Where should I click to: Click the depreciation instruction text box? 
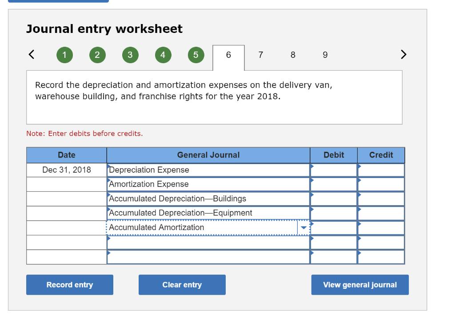point(214,97)
